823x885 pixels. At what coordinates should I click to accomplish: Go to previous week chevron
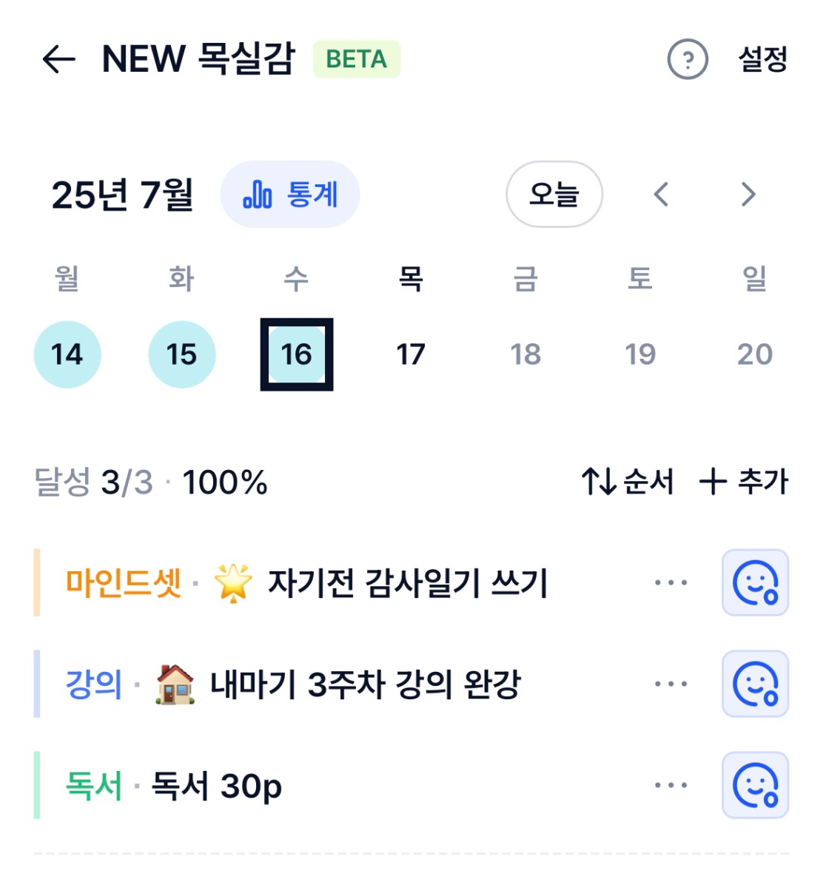(x=661, y=194)
